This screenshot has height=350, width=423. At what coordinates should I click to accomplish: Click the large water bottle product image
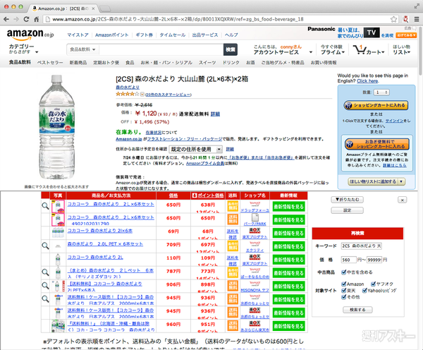click(x=57, y=127)
